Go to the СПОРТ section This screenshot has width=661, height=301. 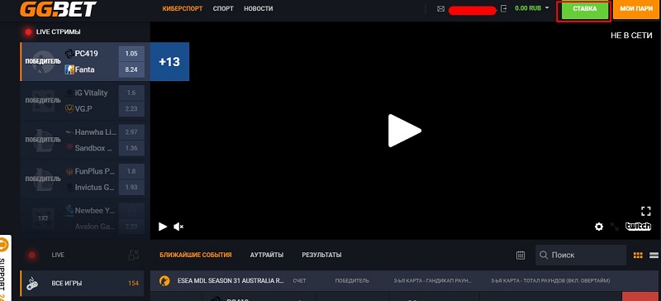point(223,8)
